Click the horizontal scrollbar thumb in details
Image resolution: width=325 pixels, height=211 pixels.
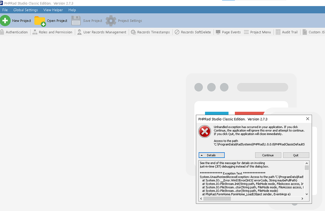point(217,199)
